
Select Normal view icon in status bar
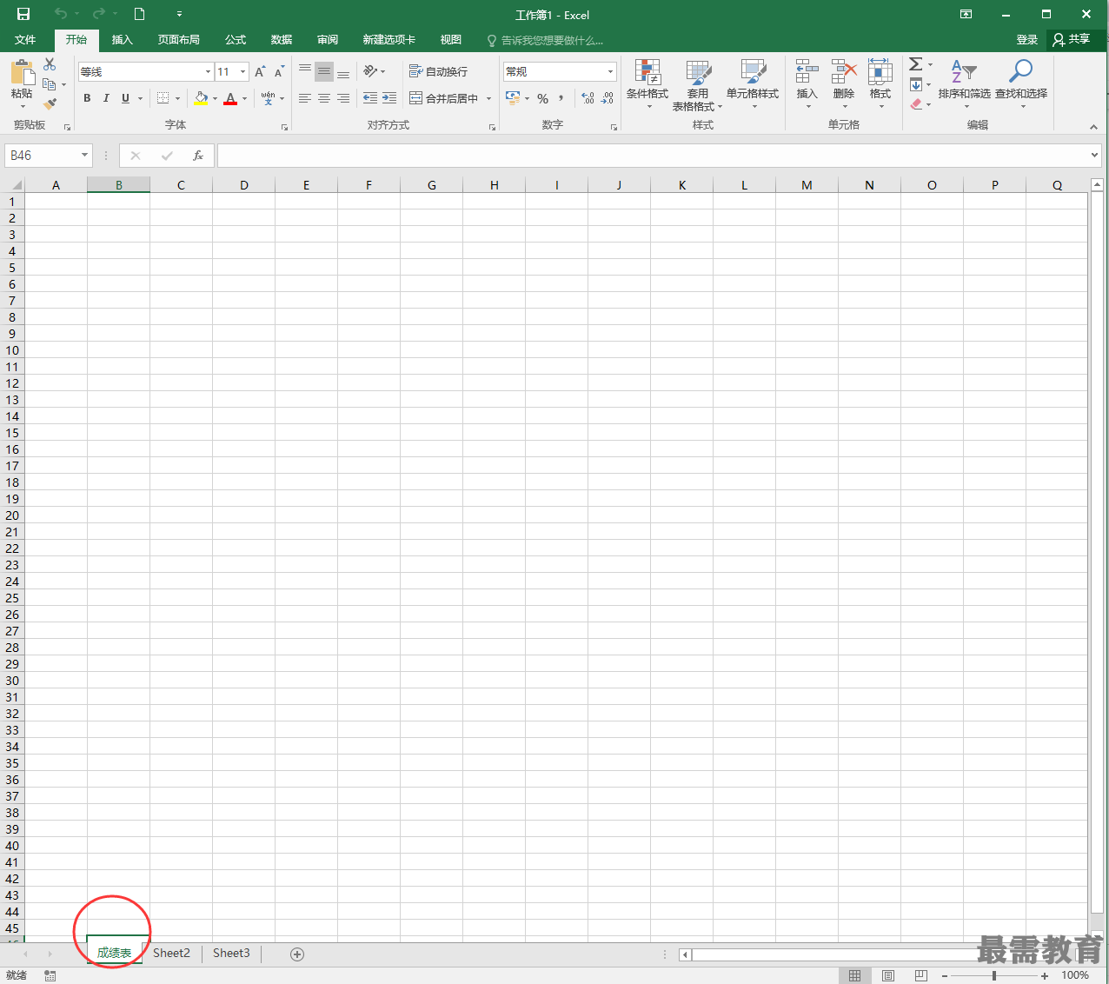click(x=854, y=975)
